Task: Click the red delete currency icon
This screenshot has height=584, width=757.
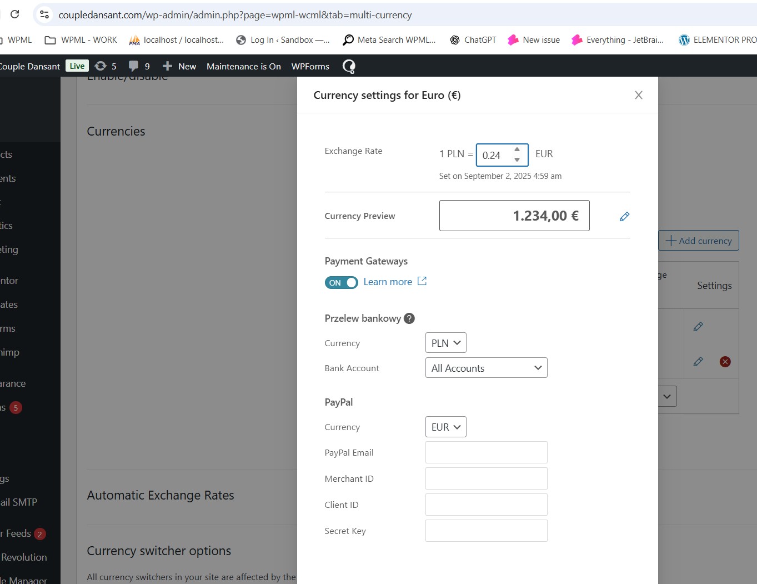Action: 725,362
